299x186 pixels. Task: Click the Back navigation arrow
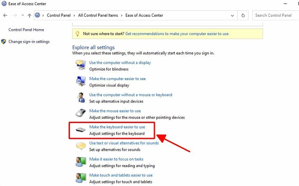(5, 15)
